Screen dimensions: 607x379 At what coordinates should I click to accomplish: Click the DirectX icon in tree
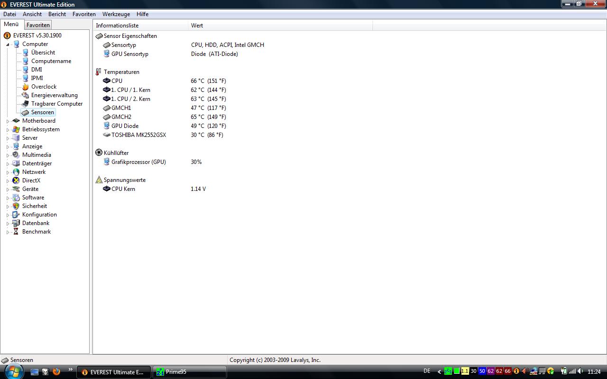[x=16, y=180]
